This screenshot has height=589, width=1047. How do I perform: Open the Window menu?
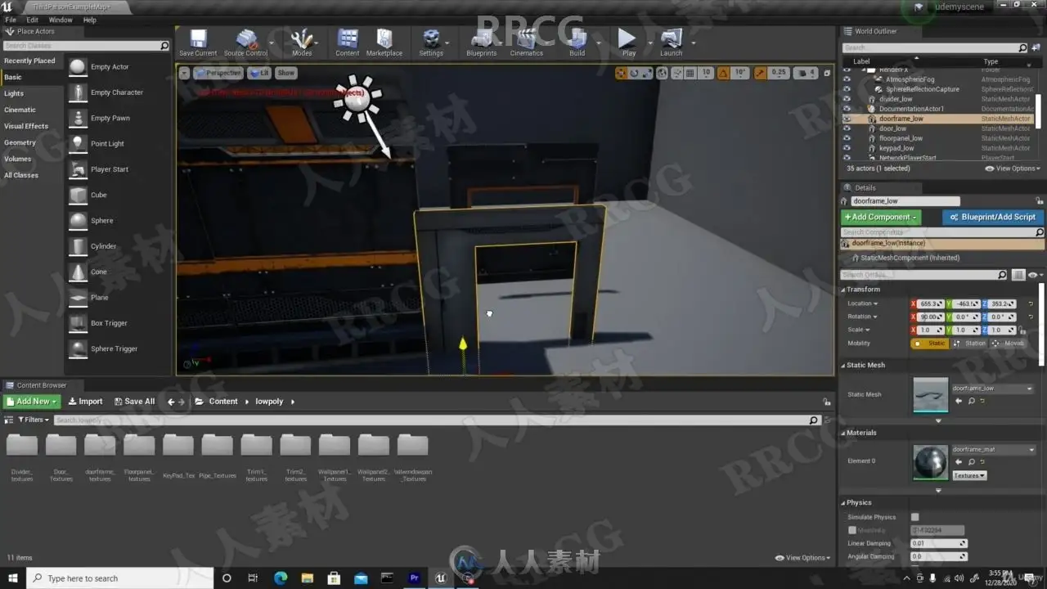click(61, 20)
